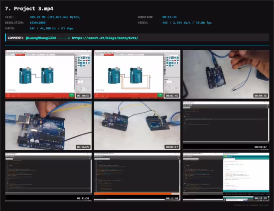The image size is (274, 211).
Task: Click the 'RESOLUTION:' label
Action: coord(14,23)
